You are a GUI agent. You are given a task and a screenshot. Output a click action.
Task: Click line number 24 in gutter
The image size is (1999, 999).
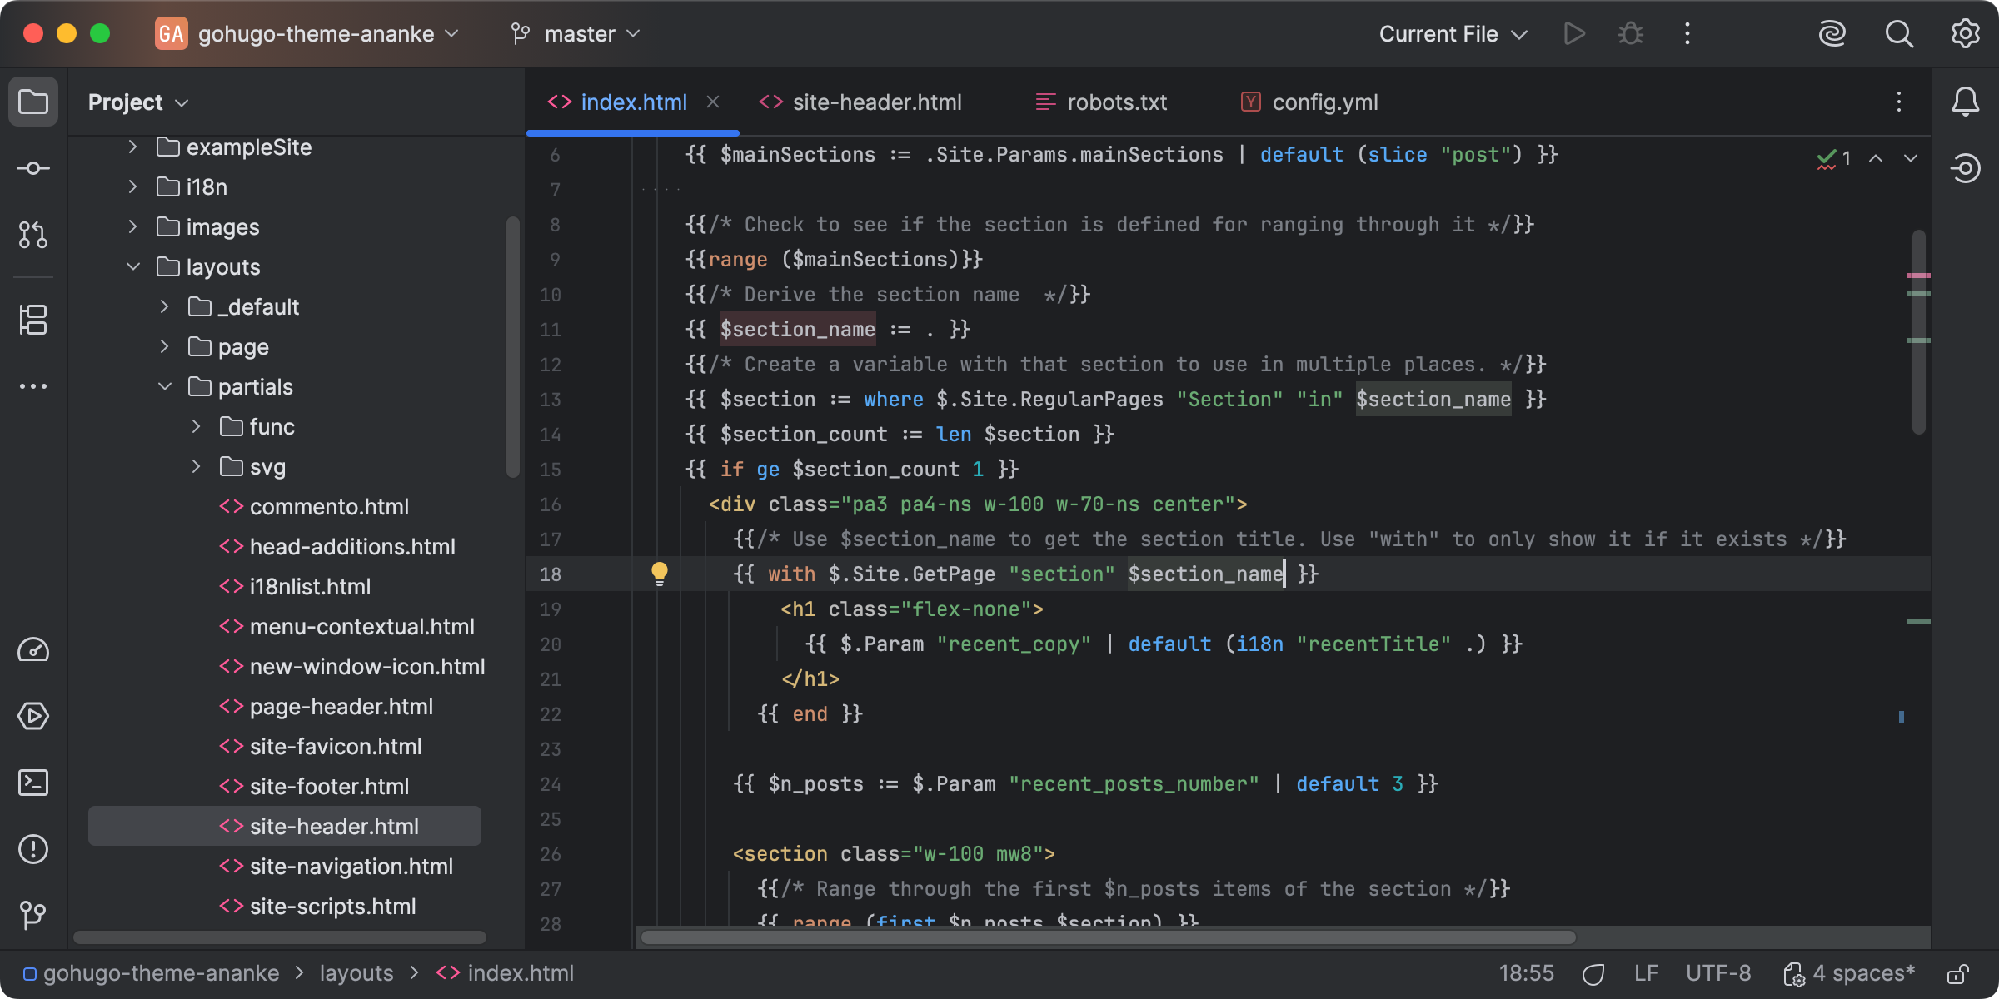coord(550,783)
